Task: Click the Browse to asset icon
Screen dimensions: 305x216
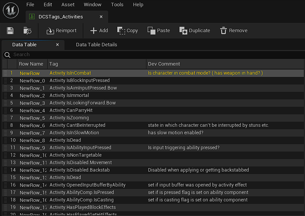Action: coord(27,31)
